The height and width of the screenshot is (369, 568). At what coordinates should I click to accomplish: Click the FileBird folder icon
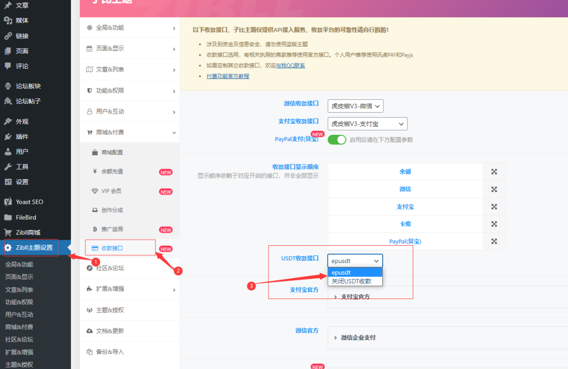tap(8, 218)
